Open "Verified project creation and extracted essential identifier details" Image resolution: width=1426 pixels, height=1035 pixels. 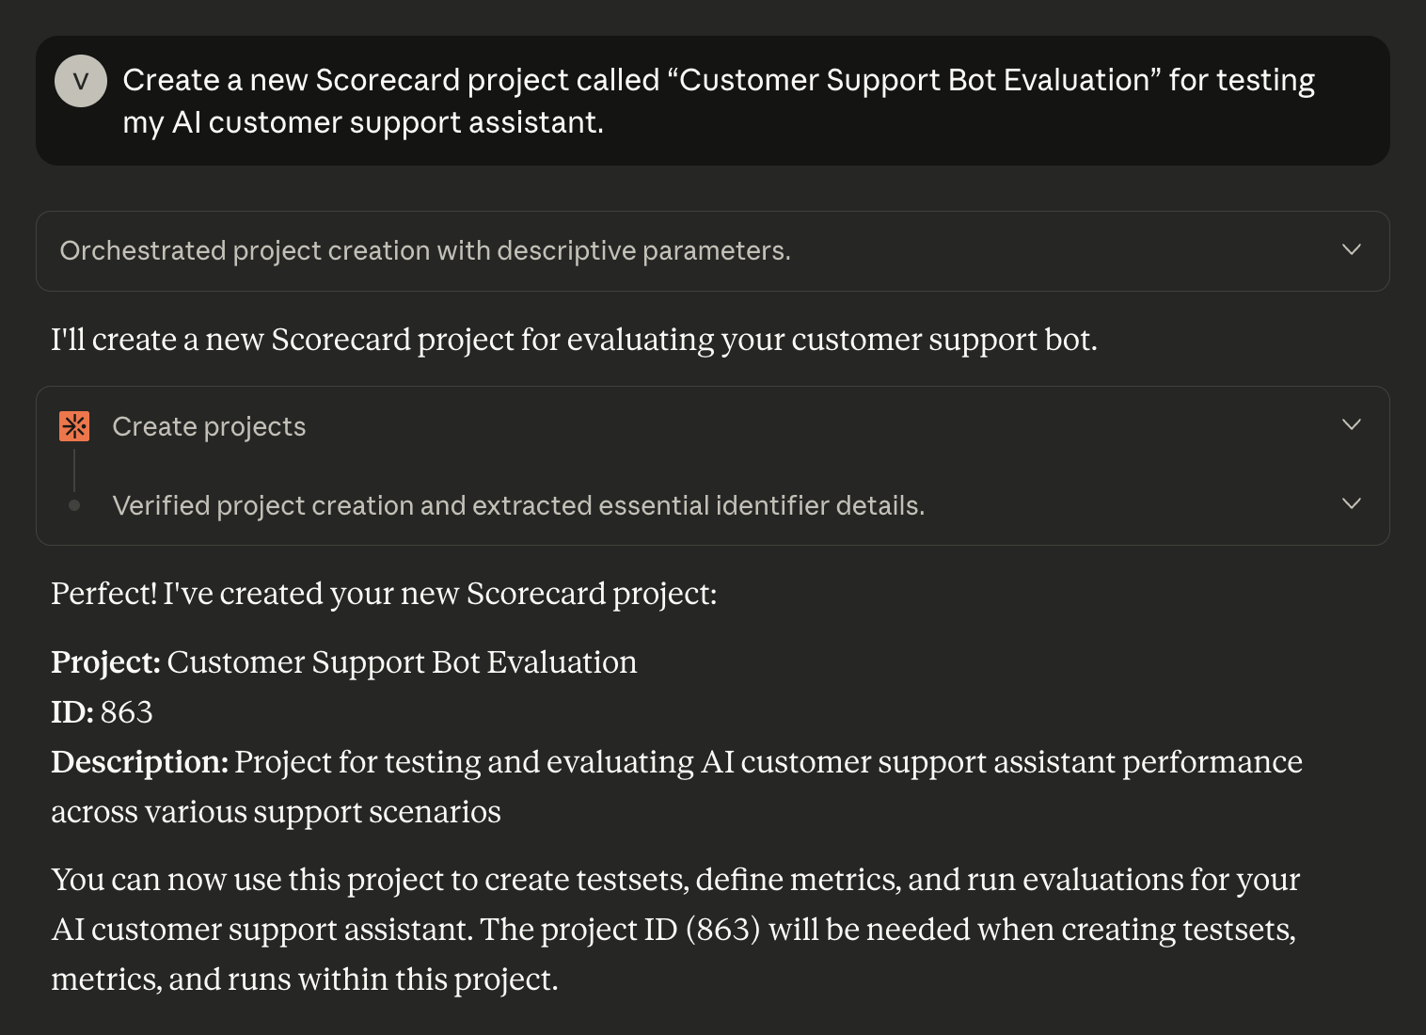tap(518, 505)
